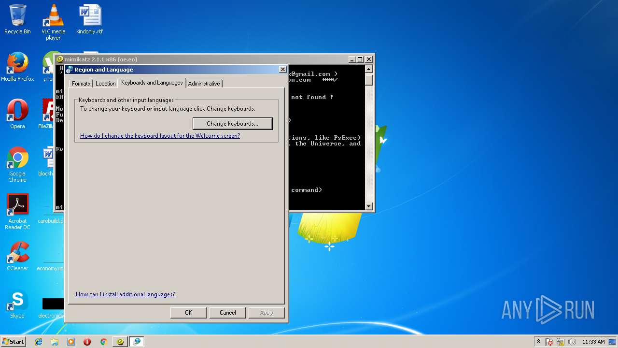Launch Skype from the desktop

pyautogui.click(x=17, y=304)
